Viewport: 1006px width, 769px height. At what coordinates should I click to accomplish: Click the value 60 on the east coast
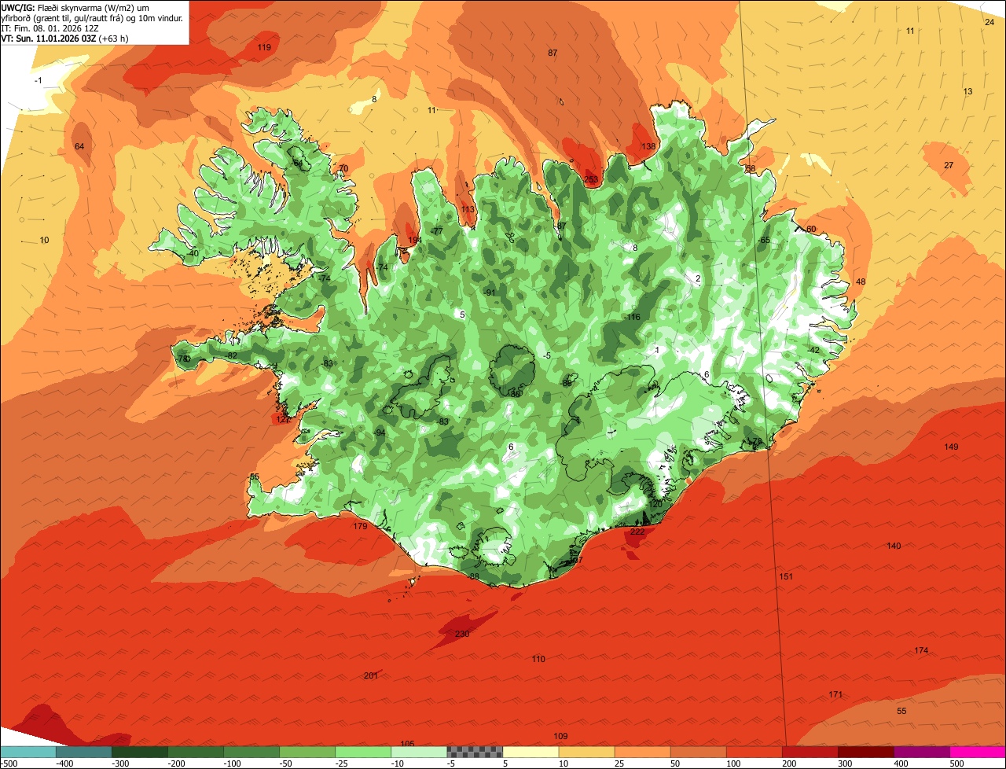click(x=811, y=229)
